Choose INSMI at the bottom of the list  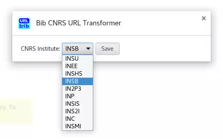(x=77, y=126)
